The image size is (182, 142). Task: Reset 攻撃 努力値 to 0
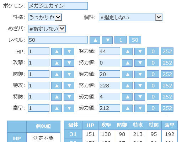[x=153, y=63]
